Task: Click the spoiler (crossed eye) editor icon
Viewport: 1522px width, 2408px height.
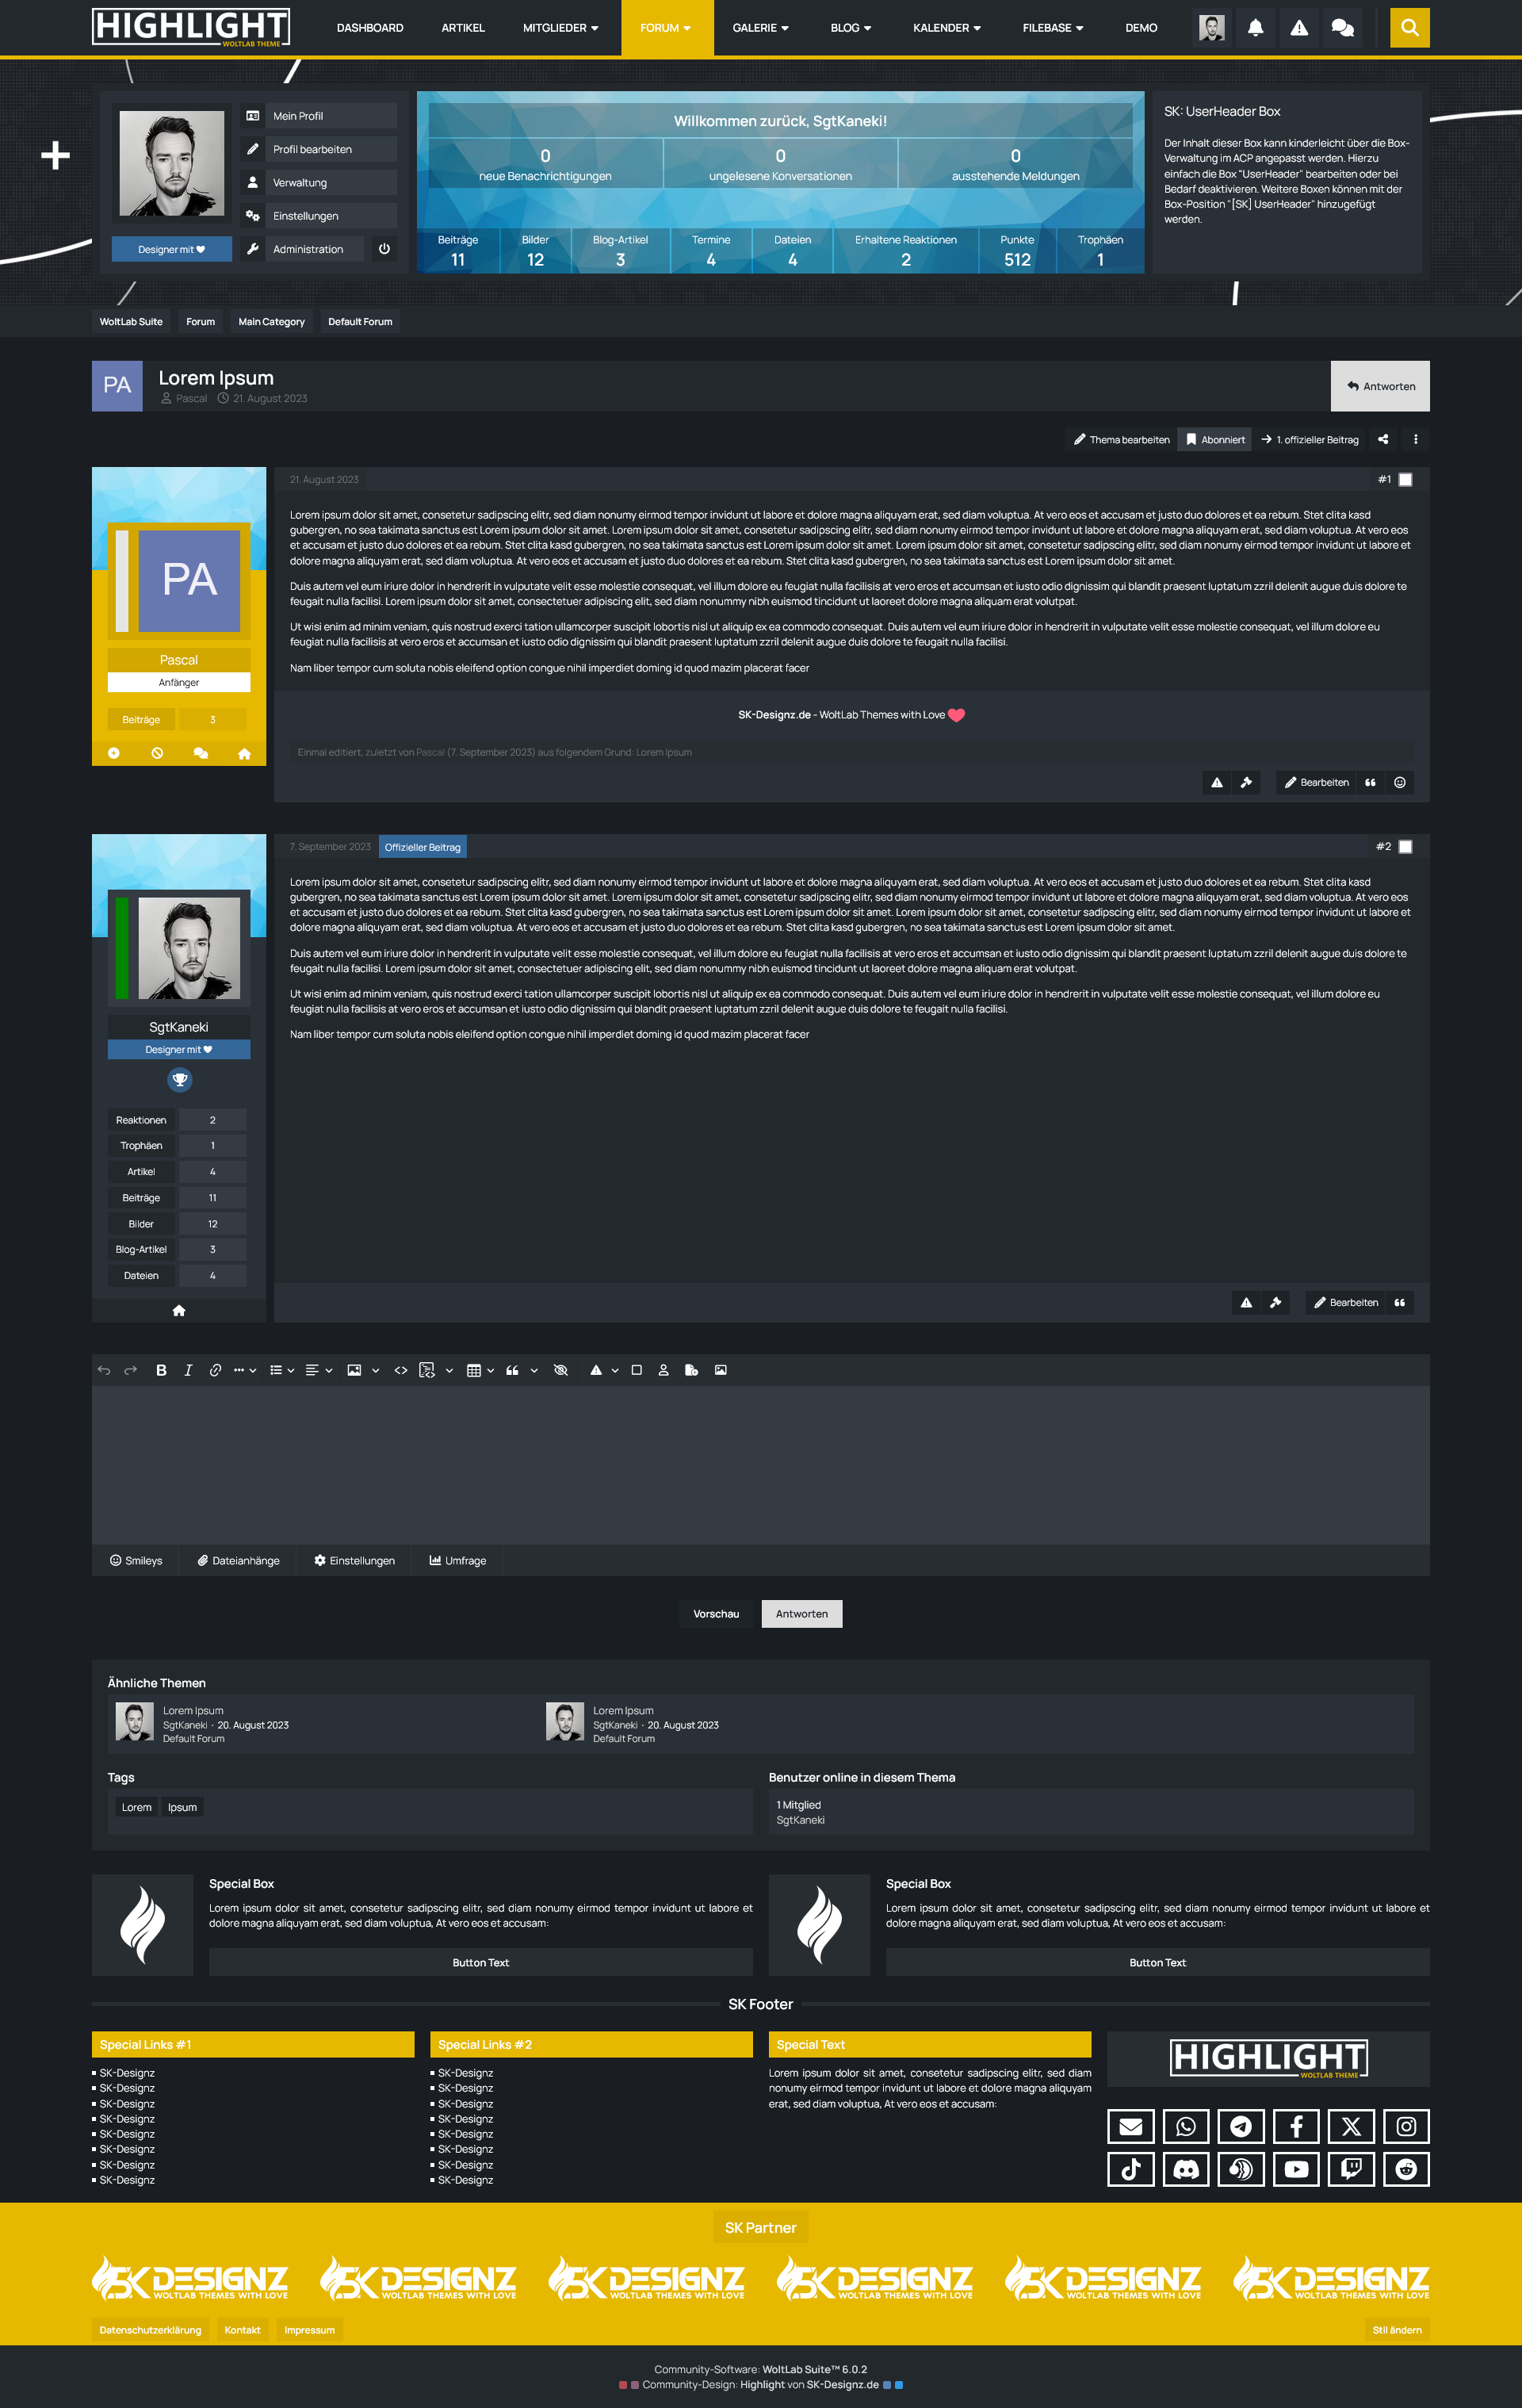Action: [x=561, y=1370]
